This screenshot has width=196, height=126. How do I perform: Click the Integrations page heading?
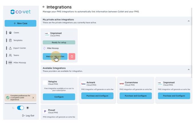click(x=59, y=7)
